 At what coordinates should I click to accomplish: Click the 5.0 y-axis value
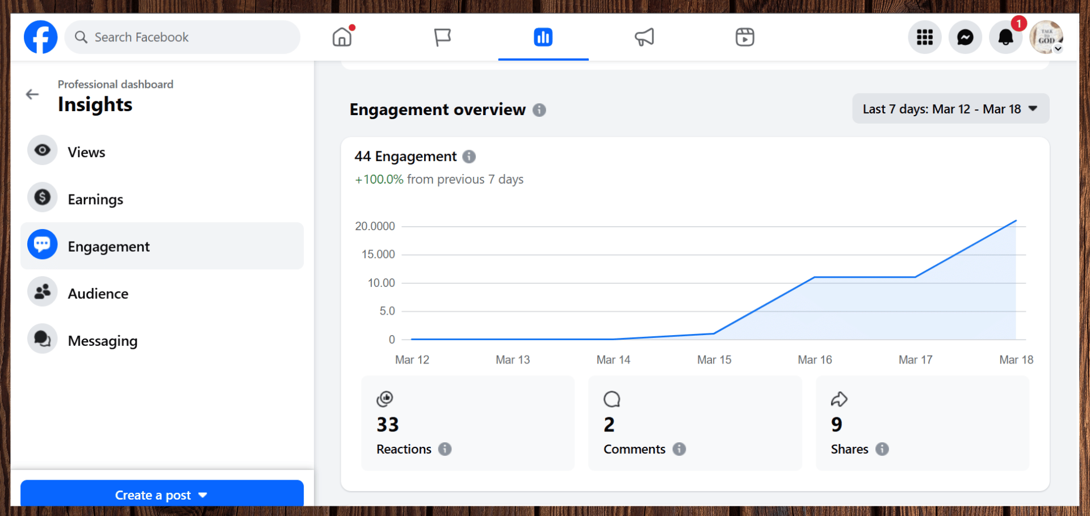tap(387, 311)
